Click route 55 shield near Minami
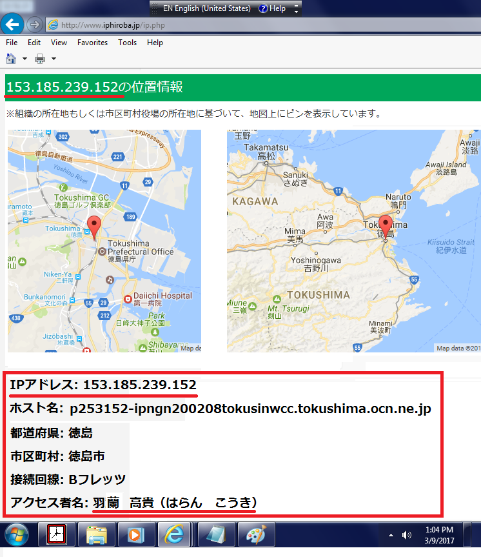Image resolution: width=481 pixels, height=557 pixels. tap(357, 348)
